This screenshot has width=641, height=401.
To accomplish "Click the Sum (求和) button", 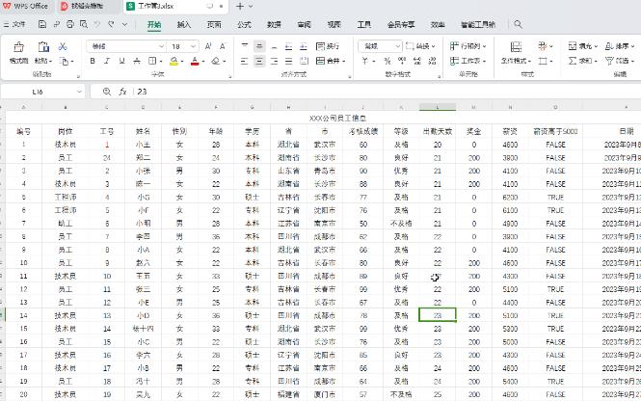I will [583, 62].
